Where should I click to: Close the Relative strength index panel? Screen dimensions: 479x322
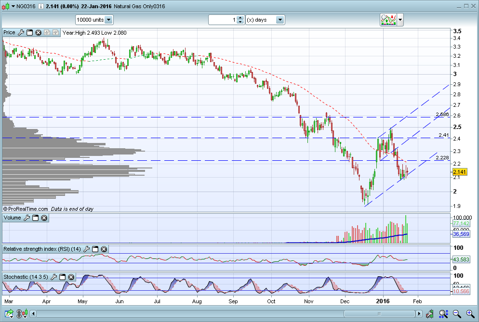[104, 249]
